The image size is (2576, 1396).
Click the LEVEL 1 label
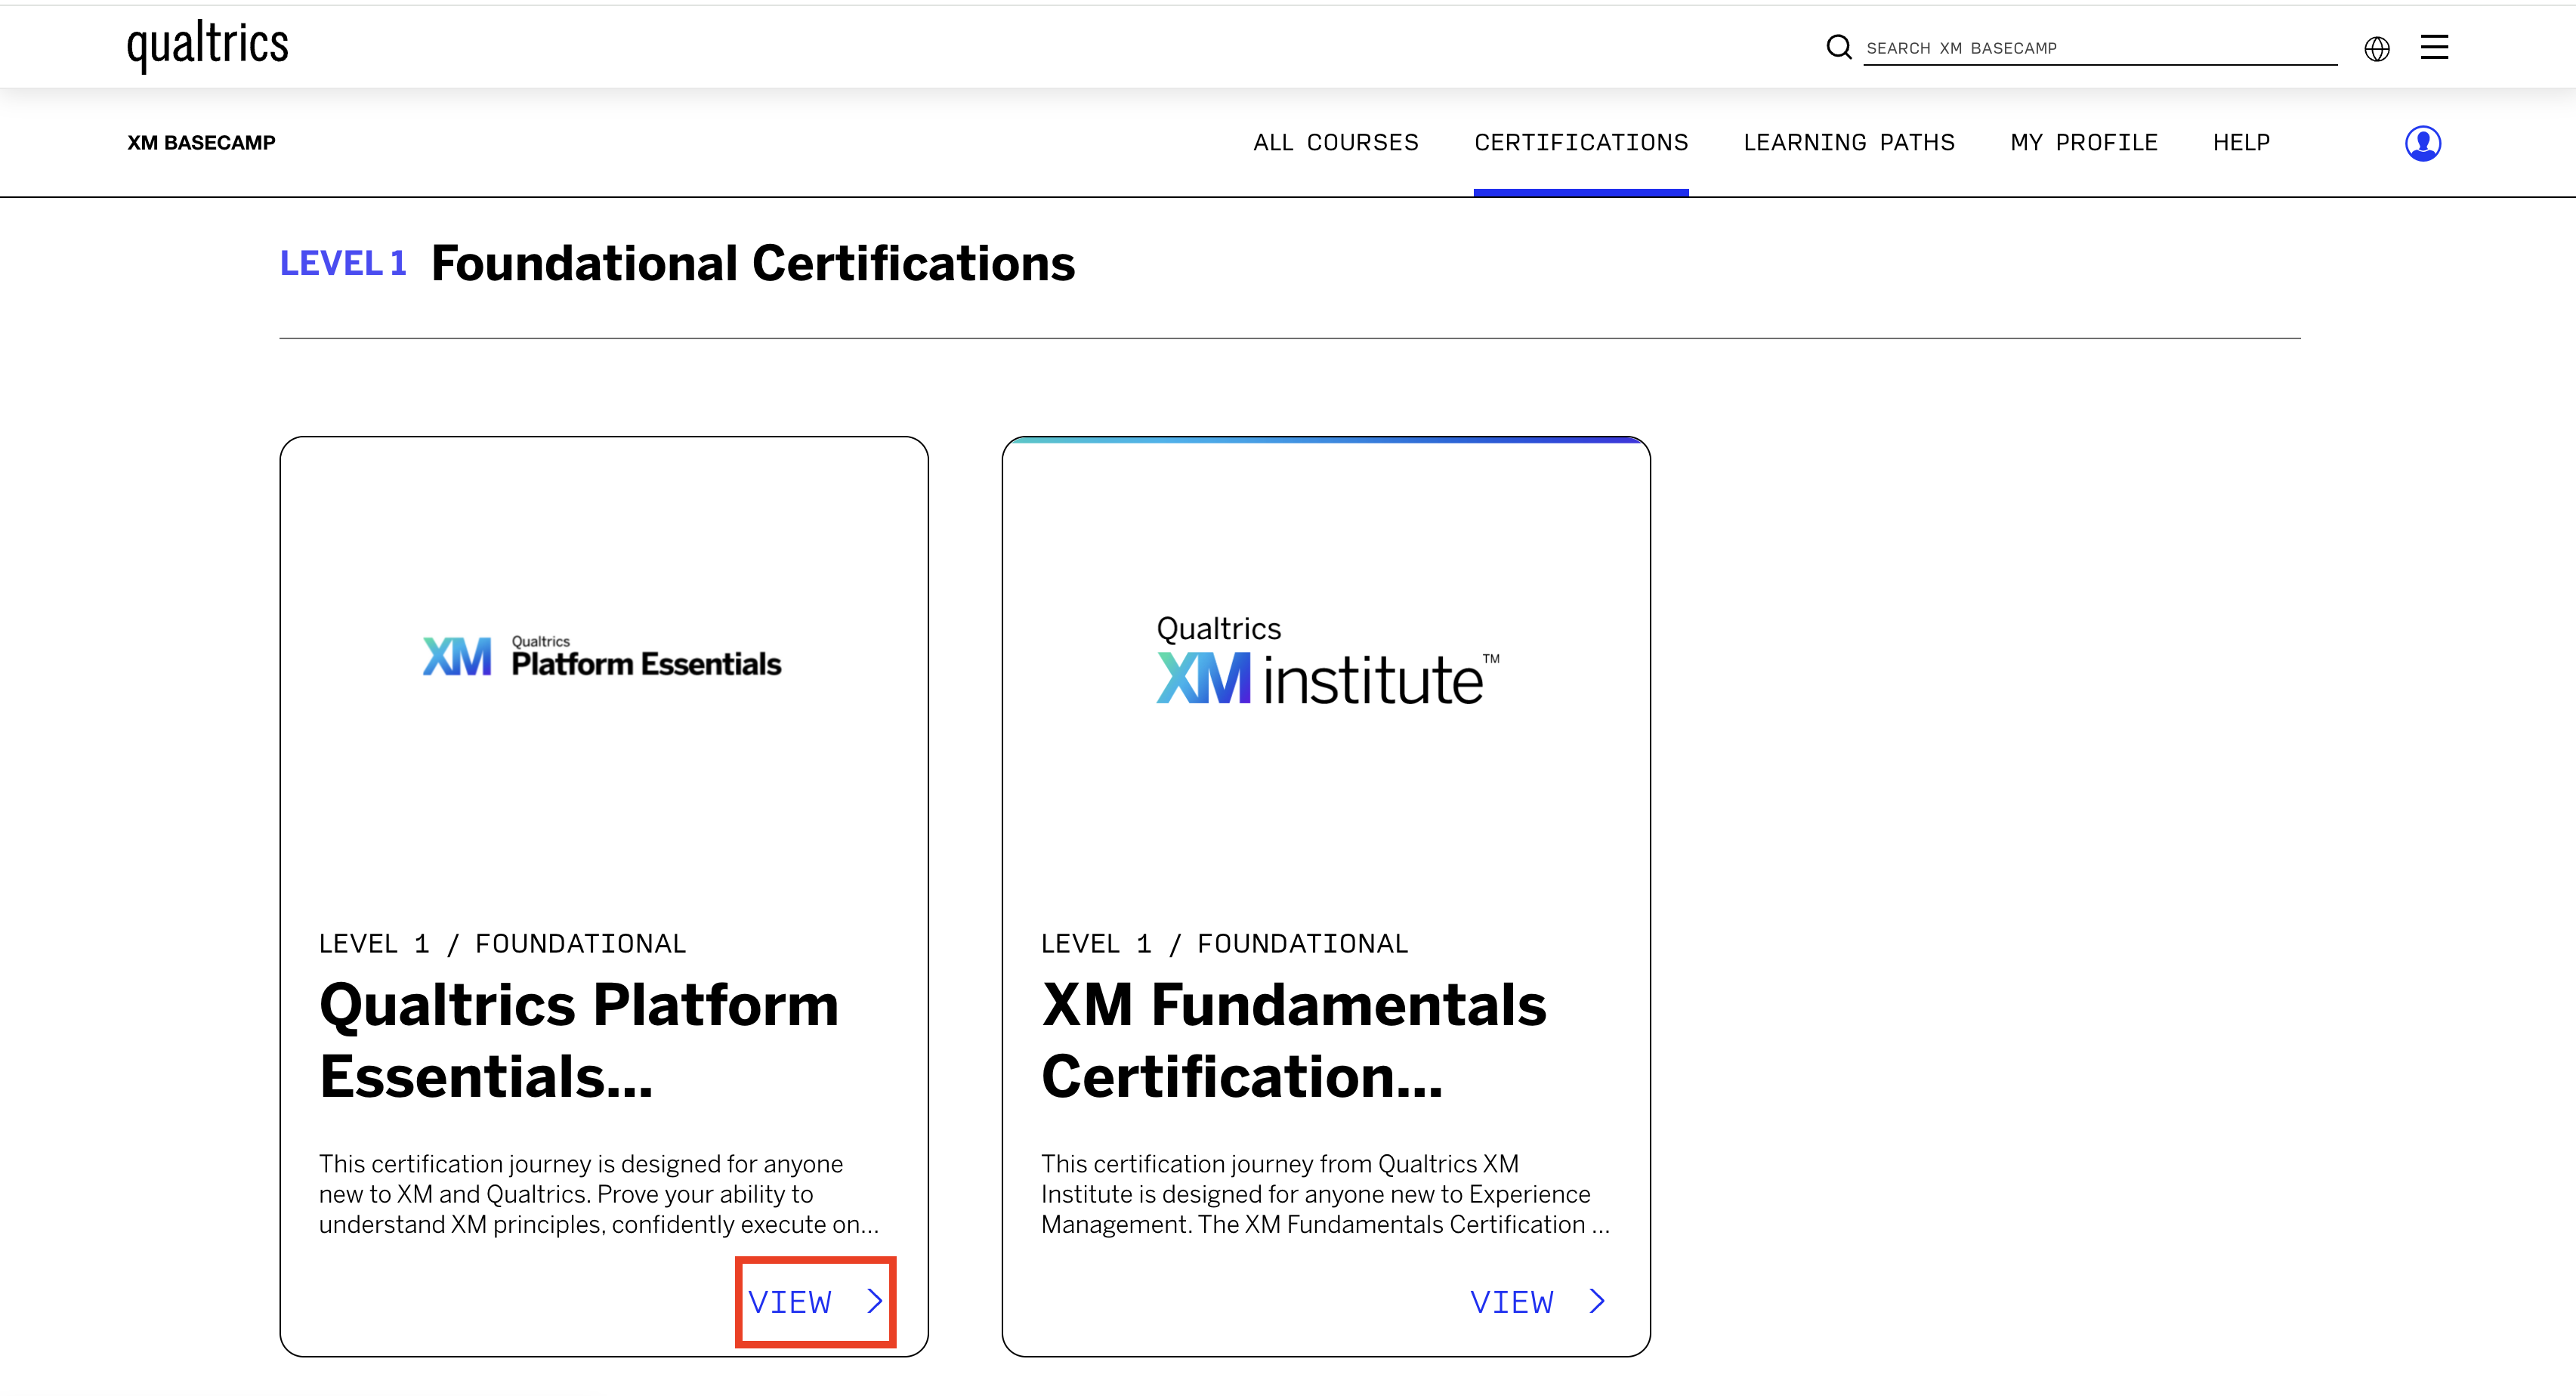pos(343,262)
